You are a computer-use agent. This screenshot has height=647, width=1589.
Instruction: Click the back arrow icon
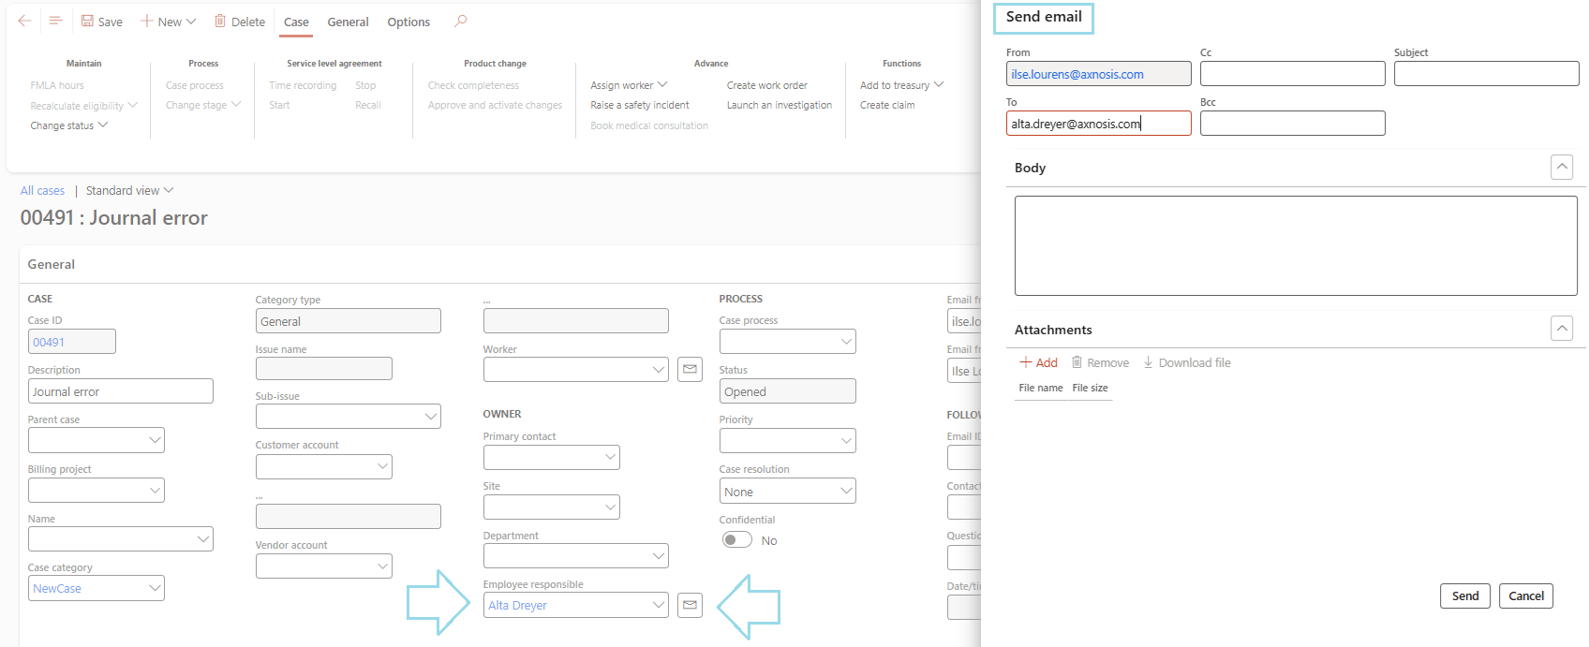point(24,21)
